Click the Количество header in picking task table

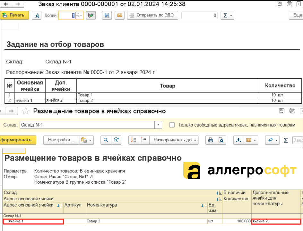[x=280, y=86]
